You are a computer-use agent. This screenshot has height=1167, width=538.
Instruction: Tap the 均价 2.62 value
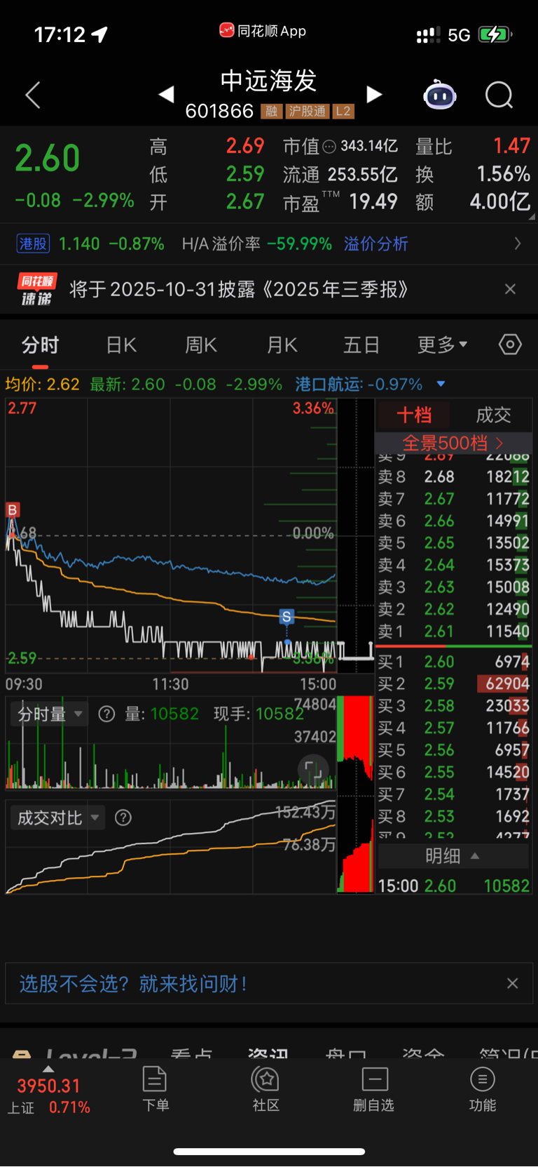tap(42, 385)
